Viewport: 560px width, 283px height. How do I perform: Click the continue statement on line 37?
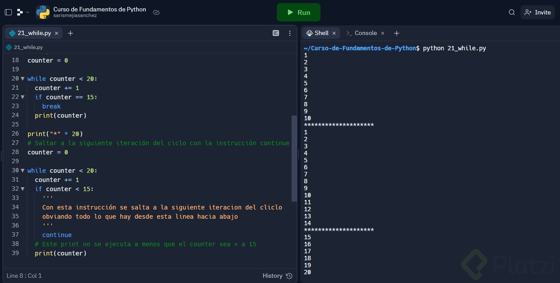coord(57,235)
